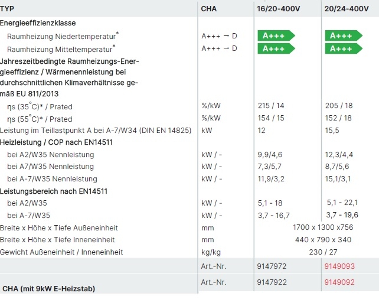Click the CHA (mit 9kW E-Heizstab) row label
This screenshot has height=306, width=379.
coord(49,289)
